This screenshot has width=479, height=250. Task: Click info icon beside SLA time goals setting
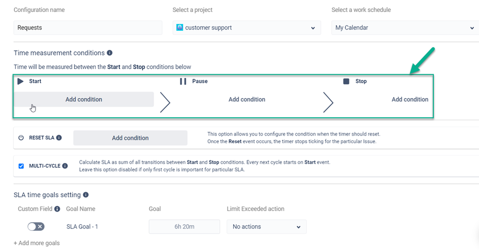pyautogui.click(x=86, y=195)
